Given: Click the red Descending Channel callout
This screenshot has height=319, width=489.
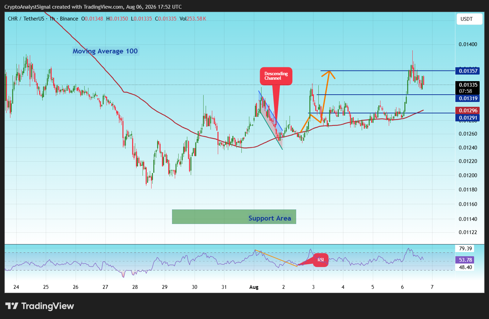Looking at the screenshot, I should 276,76.
